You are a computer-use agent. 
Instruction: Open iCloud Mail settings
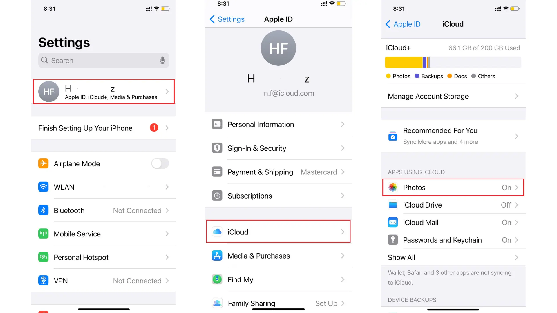pyautogui.click(x=453, y=222)
